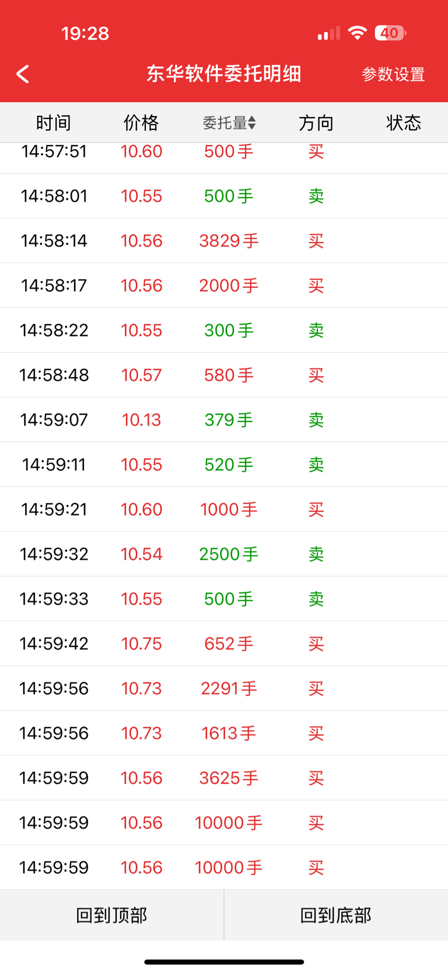This screenshot has height=973, width=448.
Task: Open 参数设置 parameter settings
Action: click(x=393, y=75)
